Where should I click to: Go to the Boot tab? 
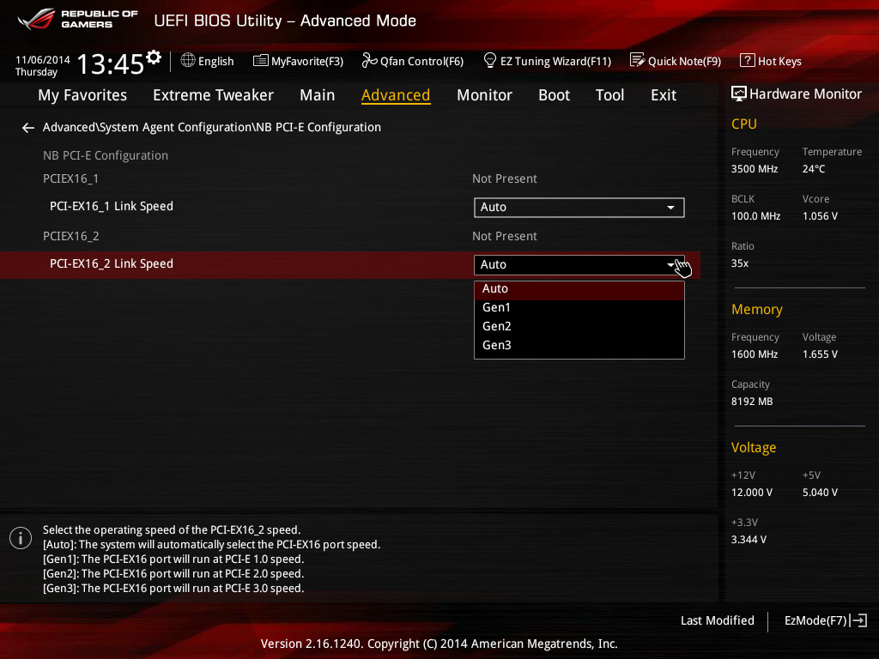tap(554, 95)
